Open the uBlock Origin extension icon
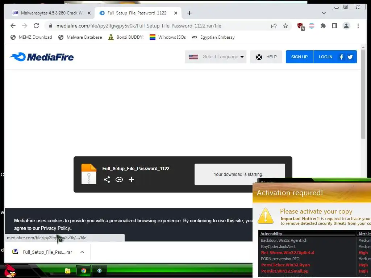 pyautogui.click(x=300, y=26)
